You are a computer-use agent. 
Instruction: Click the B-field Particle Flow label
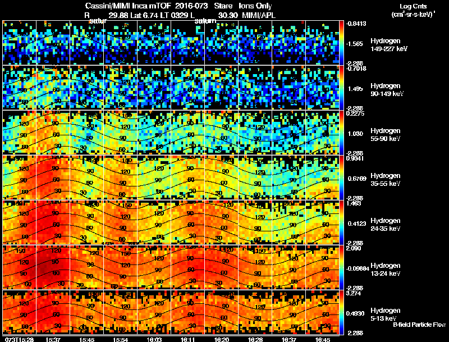419,325
